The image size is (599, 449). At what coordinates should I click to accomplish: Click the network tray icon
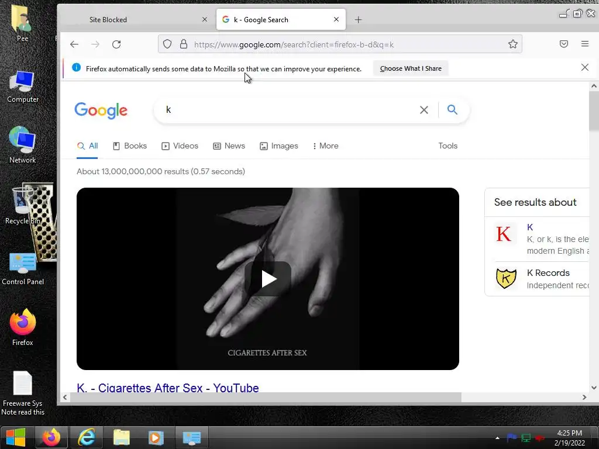(x=526, y=438)
